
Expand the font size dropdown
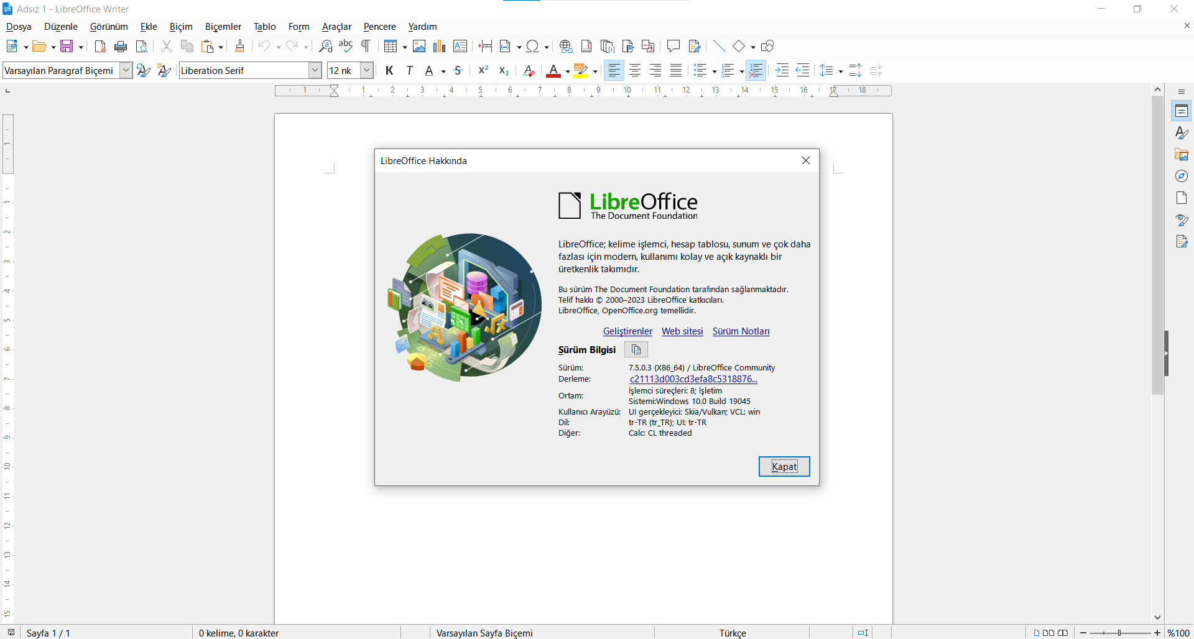(367, 71)
